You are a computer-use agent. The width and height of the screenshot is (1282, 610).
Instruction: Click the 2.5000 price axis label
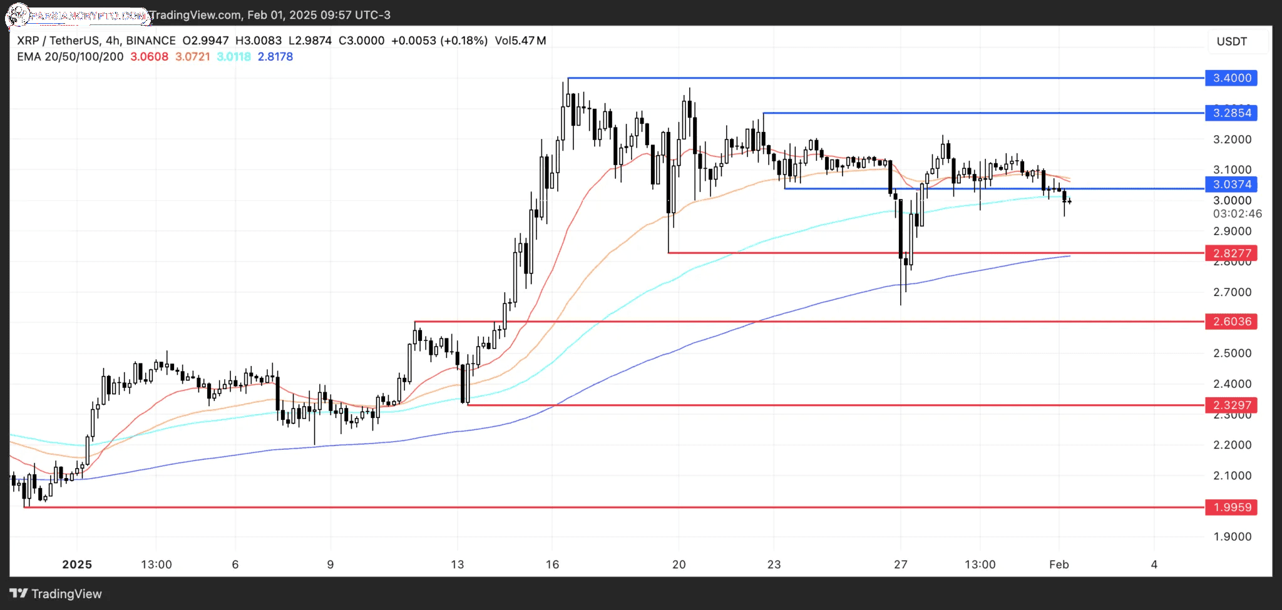coord(1233,353)
